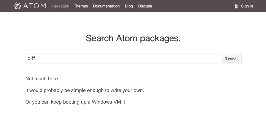Click the ':)' smiley after Windows VM
Image resolution: width=266 pixels, height=131 pixels.
click(x=124, y=102)
